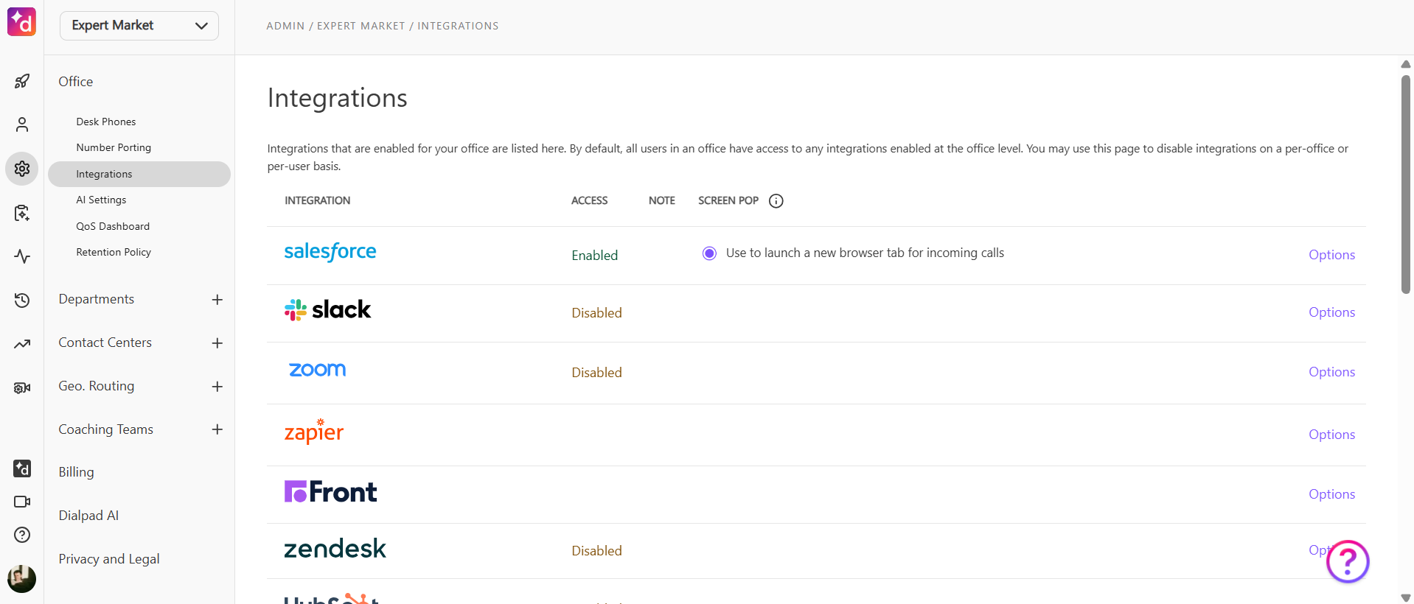Open the activity pulse icon in sidebar
Screen dimensions: 1414x604
22,256
